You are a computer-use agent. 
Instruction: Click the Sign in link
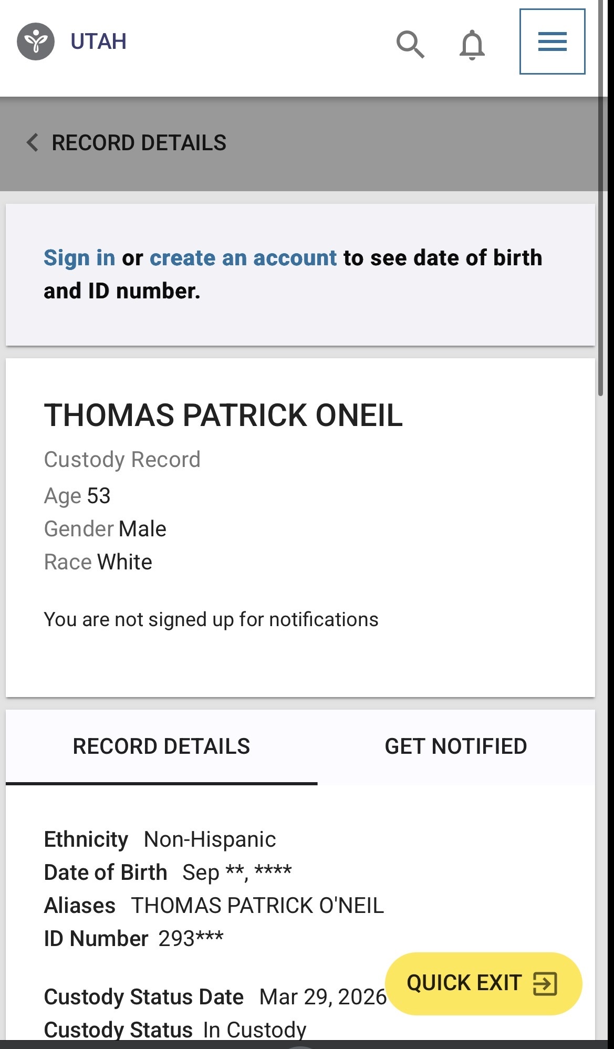pyautogui.click(x=79, y=258)
